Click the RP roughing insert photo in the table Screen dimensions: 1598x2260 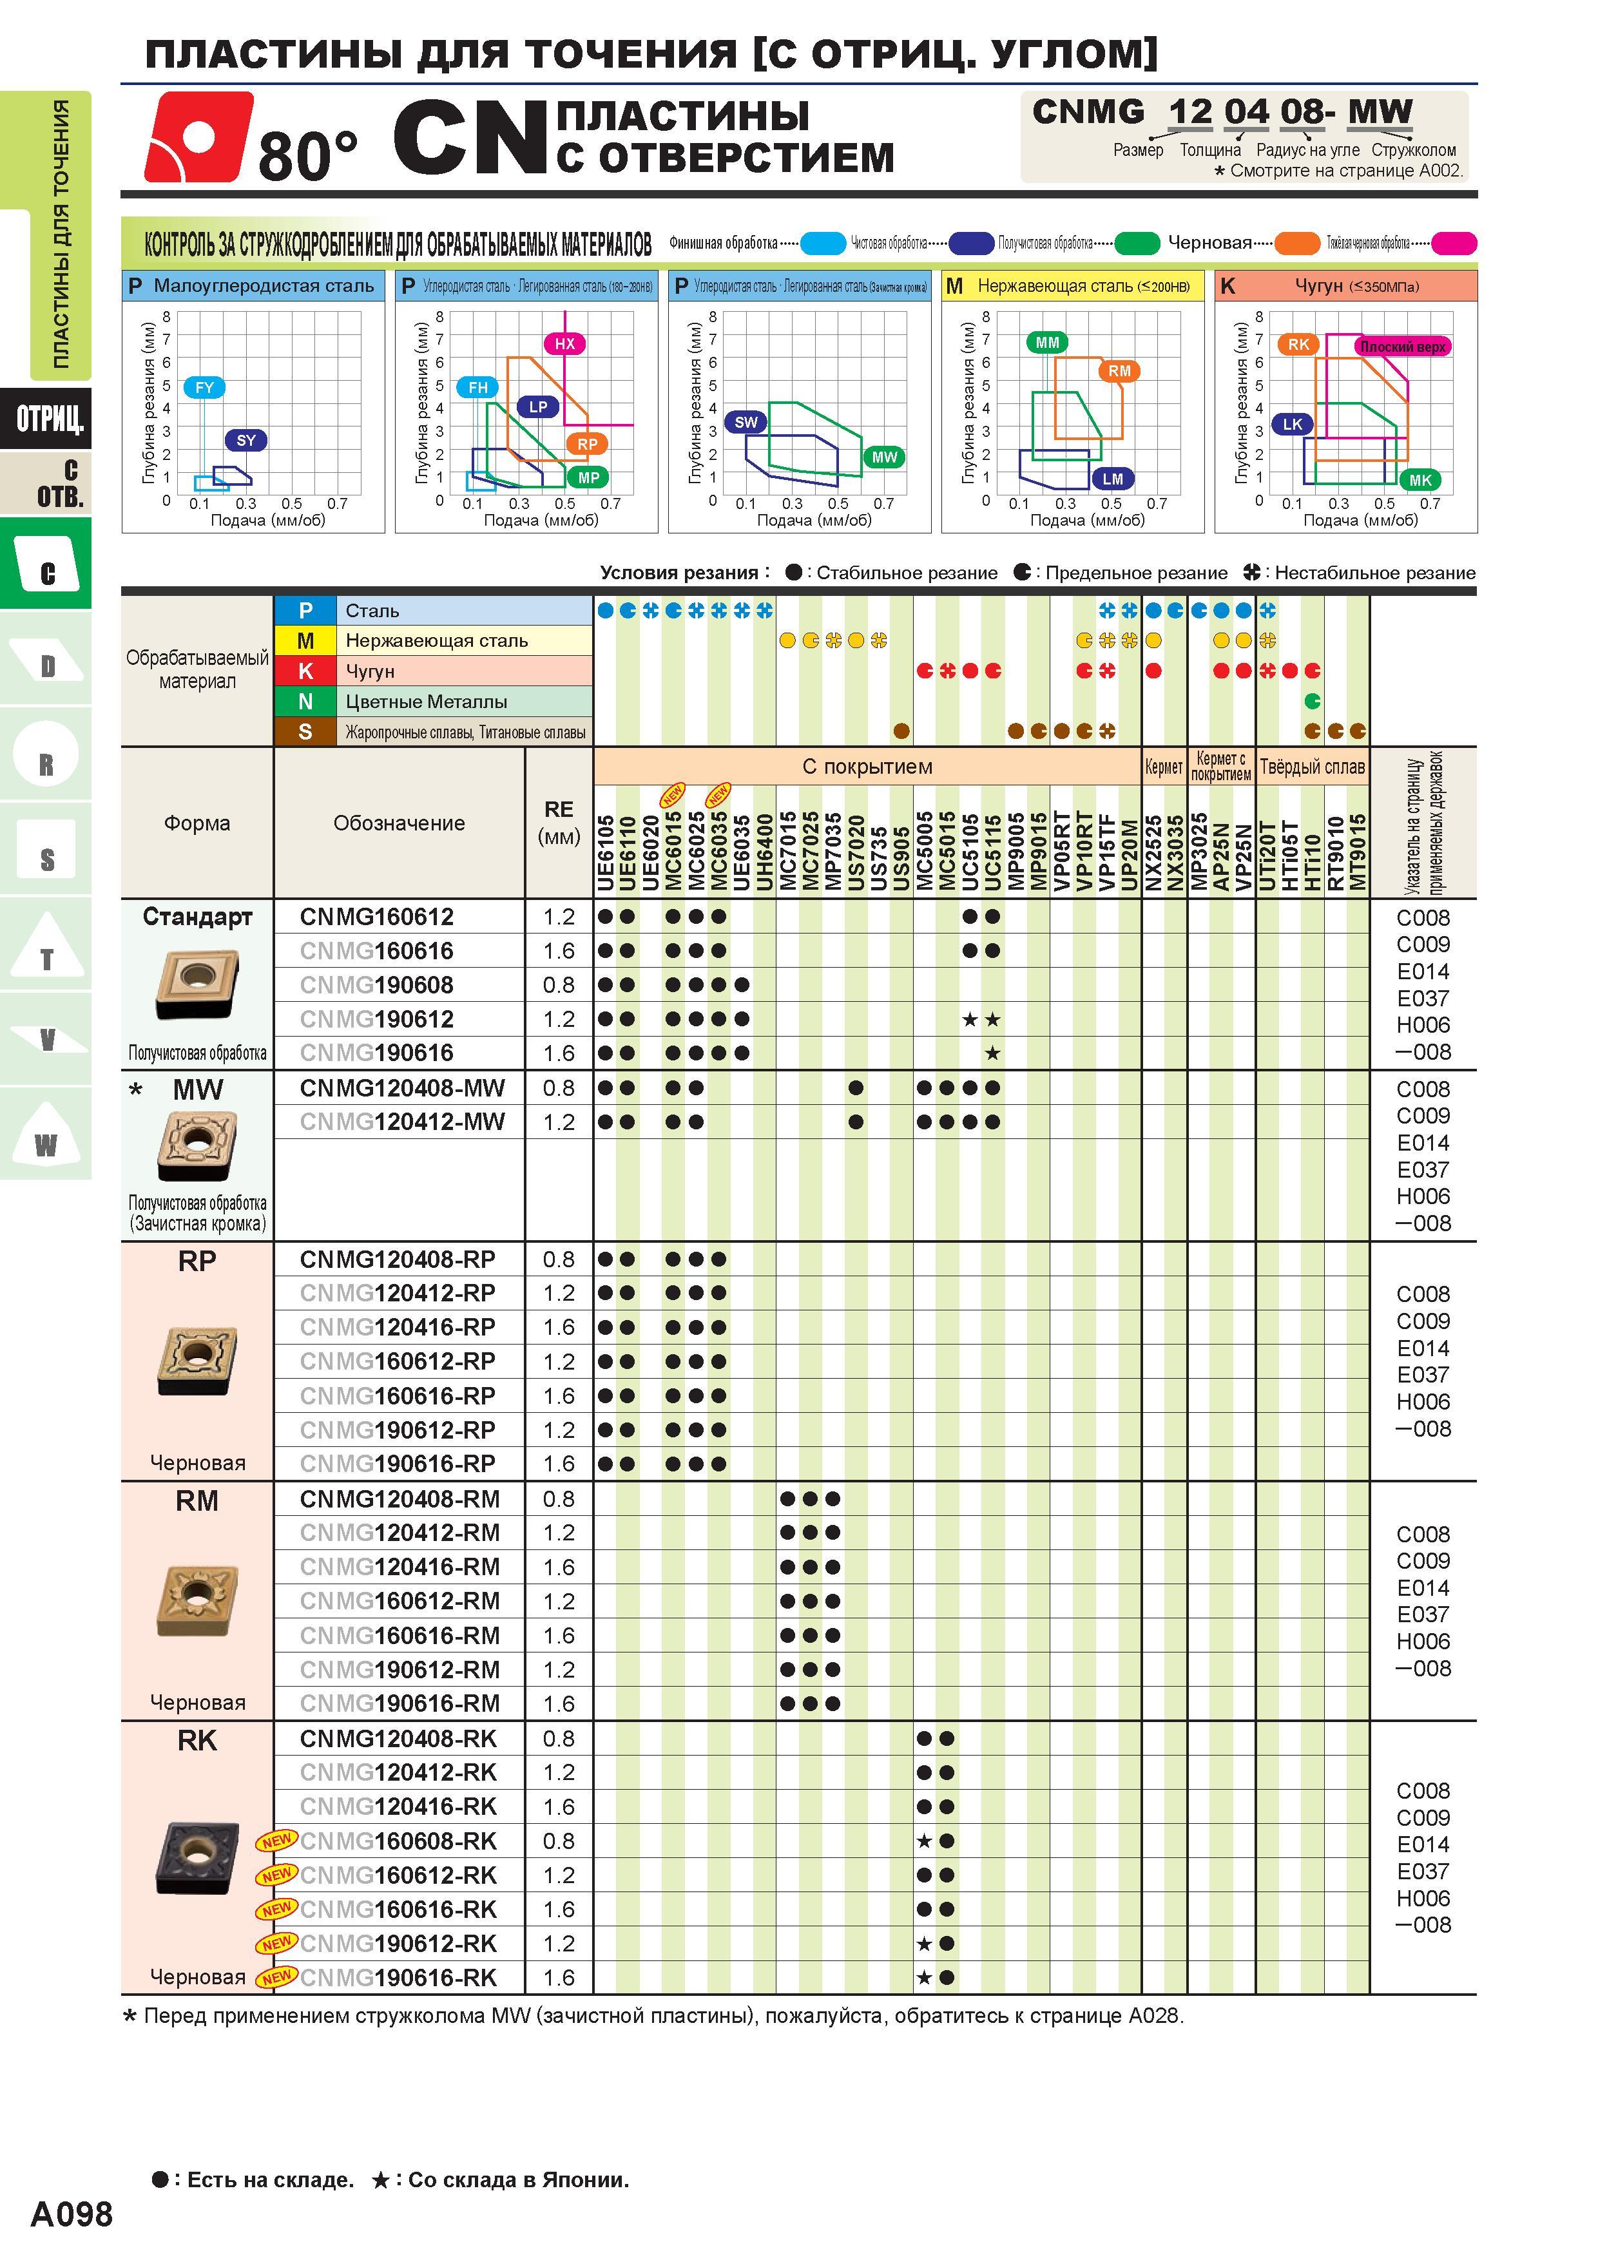(197, 1361)
